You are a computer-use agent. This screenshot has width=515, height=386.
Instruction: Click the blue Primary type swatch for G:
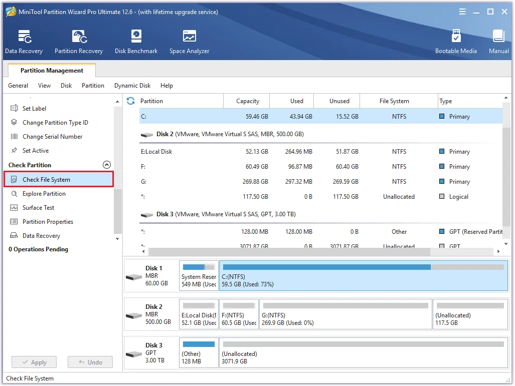(442, 181)
